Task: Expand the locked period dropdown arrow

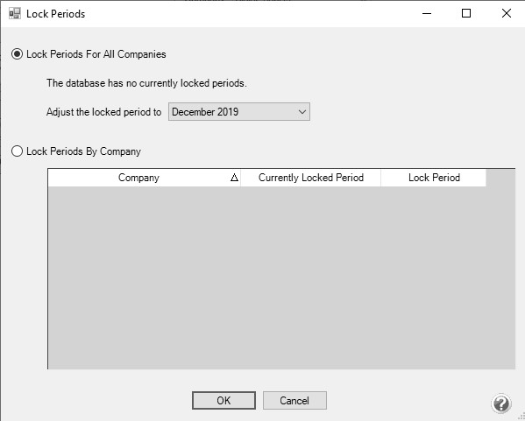Action: pos(302,112)
